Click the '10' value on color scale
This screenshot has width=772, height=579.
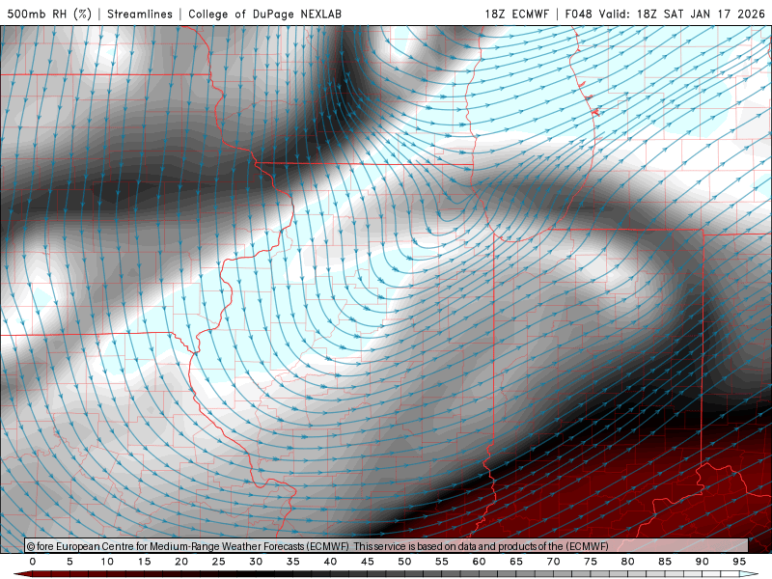[x=107, y=562]
